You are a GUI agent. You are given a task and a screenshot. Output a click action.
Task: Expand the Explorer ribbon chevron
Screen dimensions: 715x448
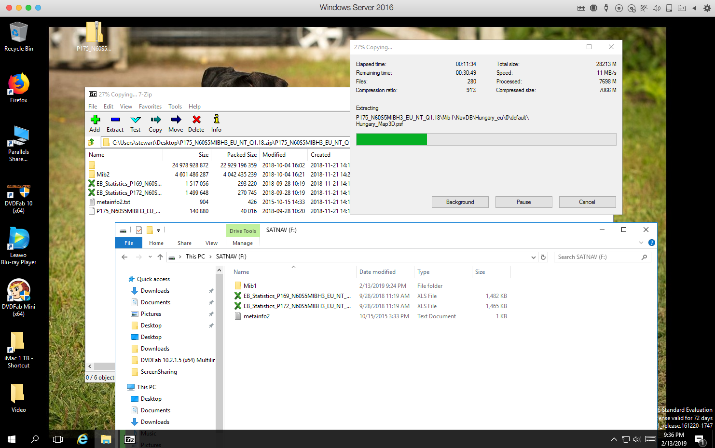point(641,243)
